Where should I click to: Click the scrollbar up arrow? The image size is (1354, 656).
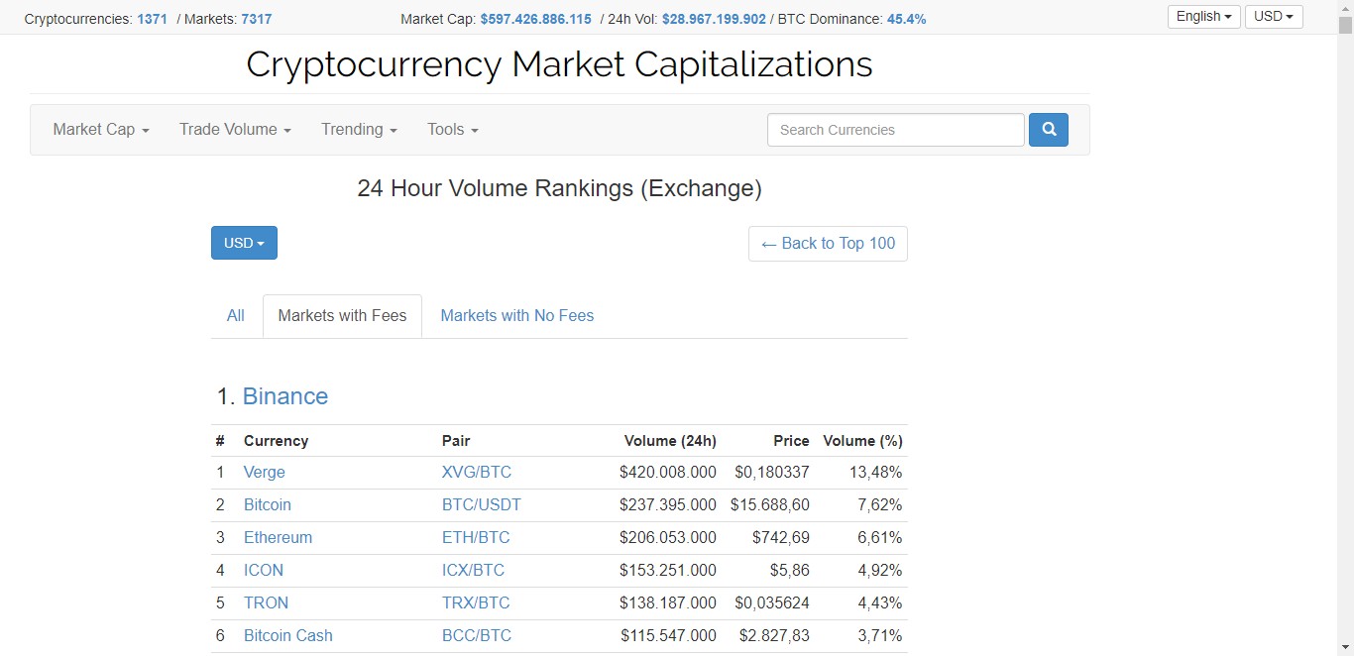[x=1345, y=8]
